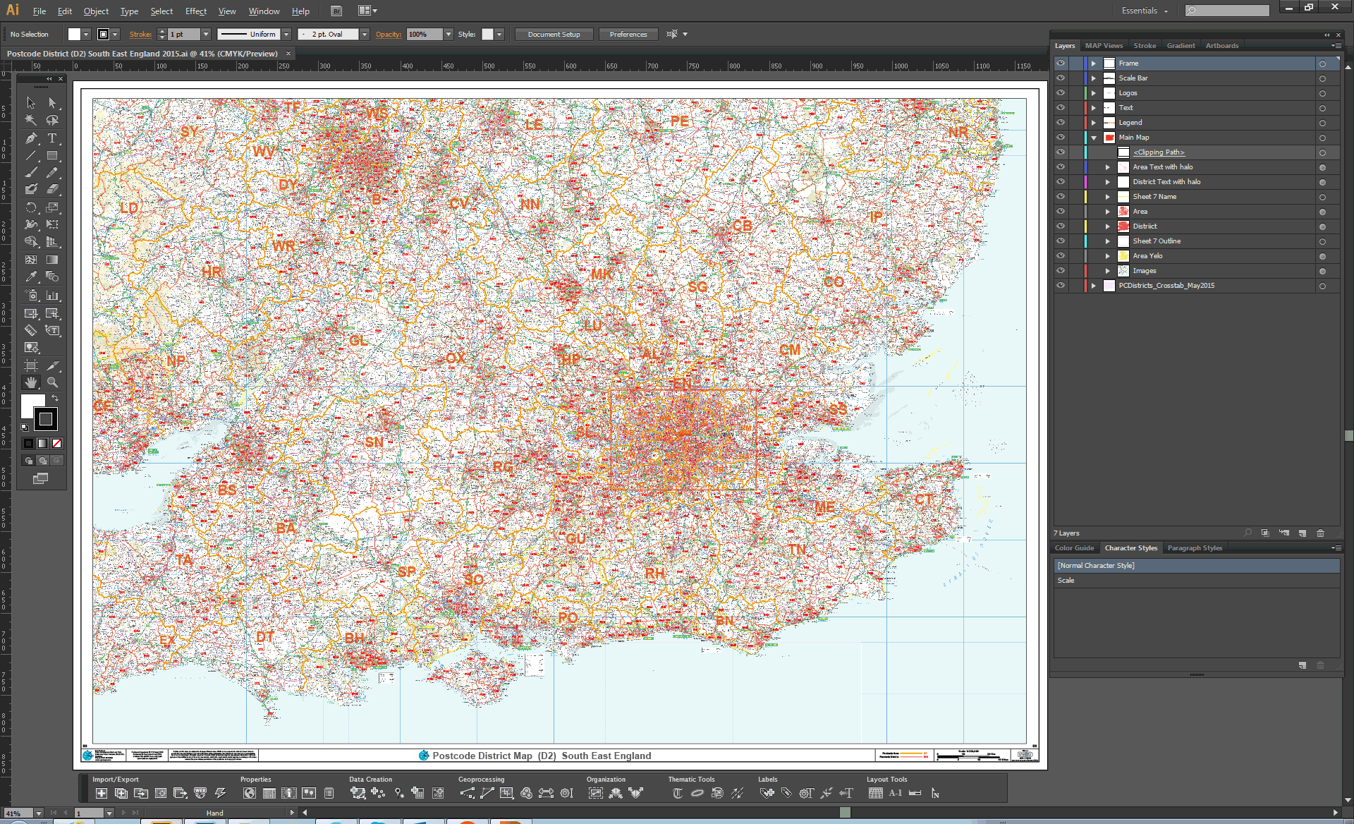The image size is (1354, 824).
Task: Swap fill and stroke colors arrow
Action: [x=55, y=399]
